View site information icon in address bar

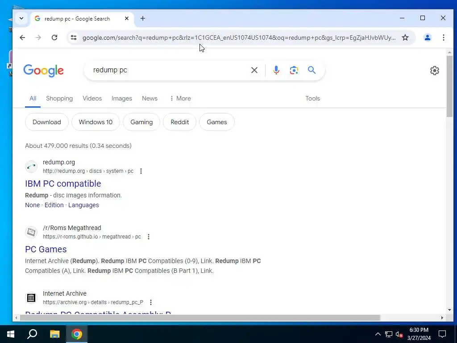[x=74, y=38]
